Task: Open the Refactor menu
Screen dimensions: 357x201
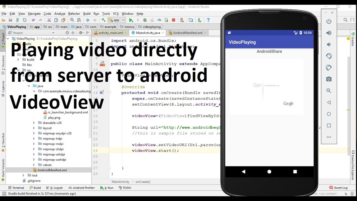Action: coord(74,14)
